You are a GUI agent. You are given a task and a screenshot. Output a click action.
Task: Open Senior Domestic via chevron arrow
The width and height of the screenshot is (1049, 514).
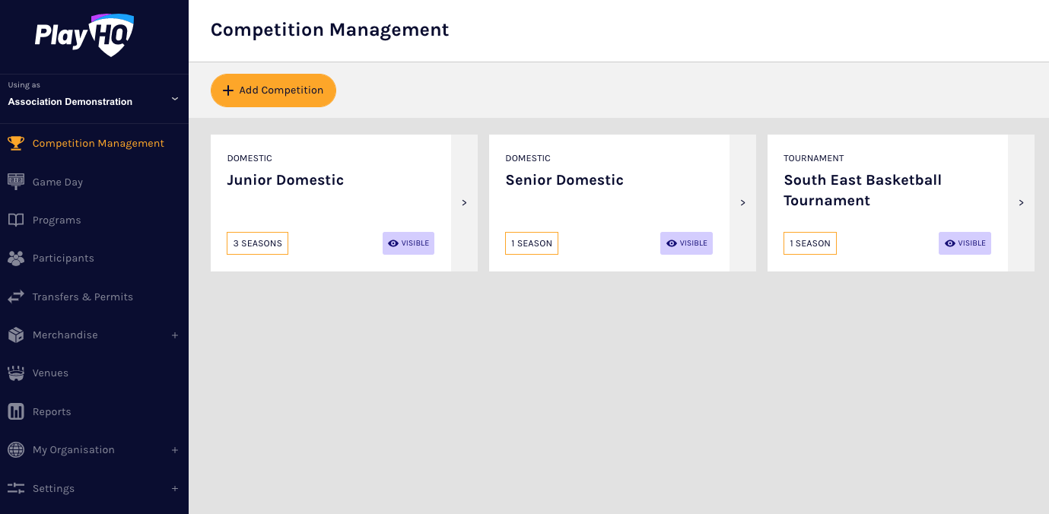pyautogui.click(x=742, y=203)
